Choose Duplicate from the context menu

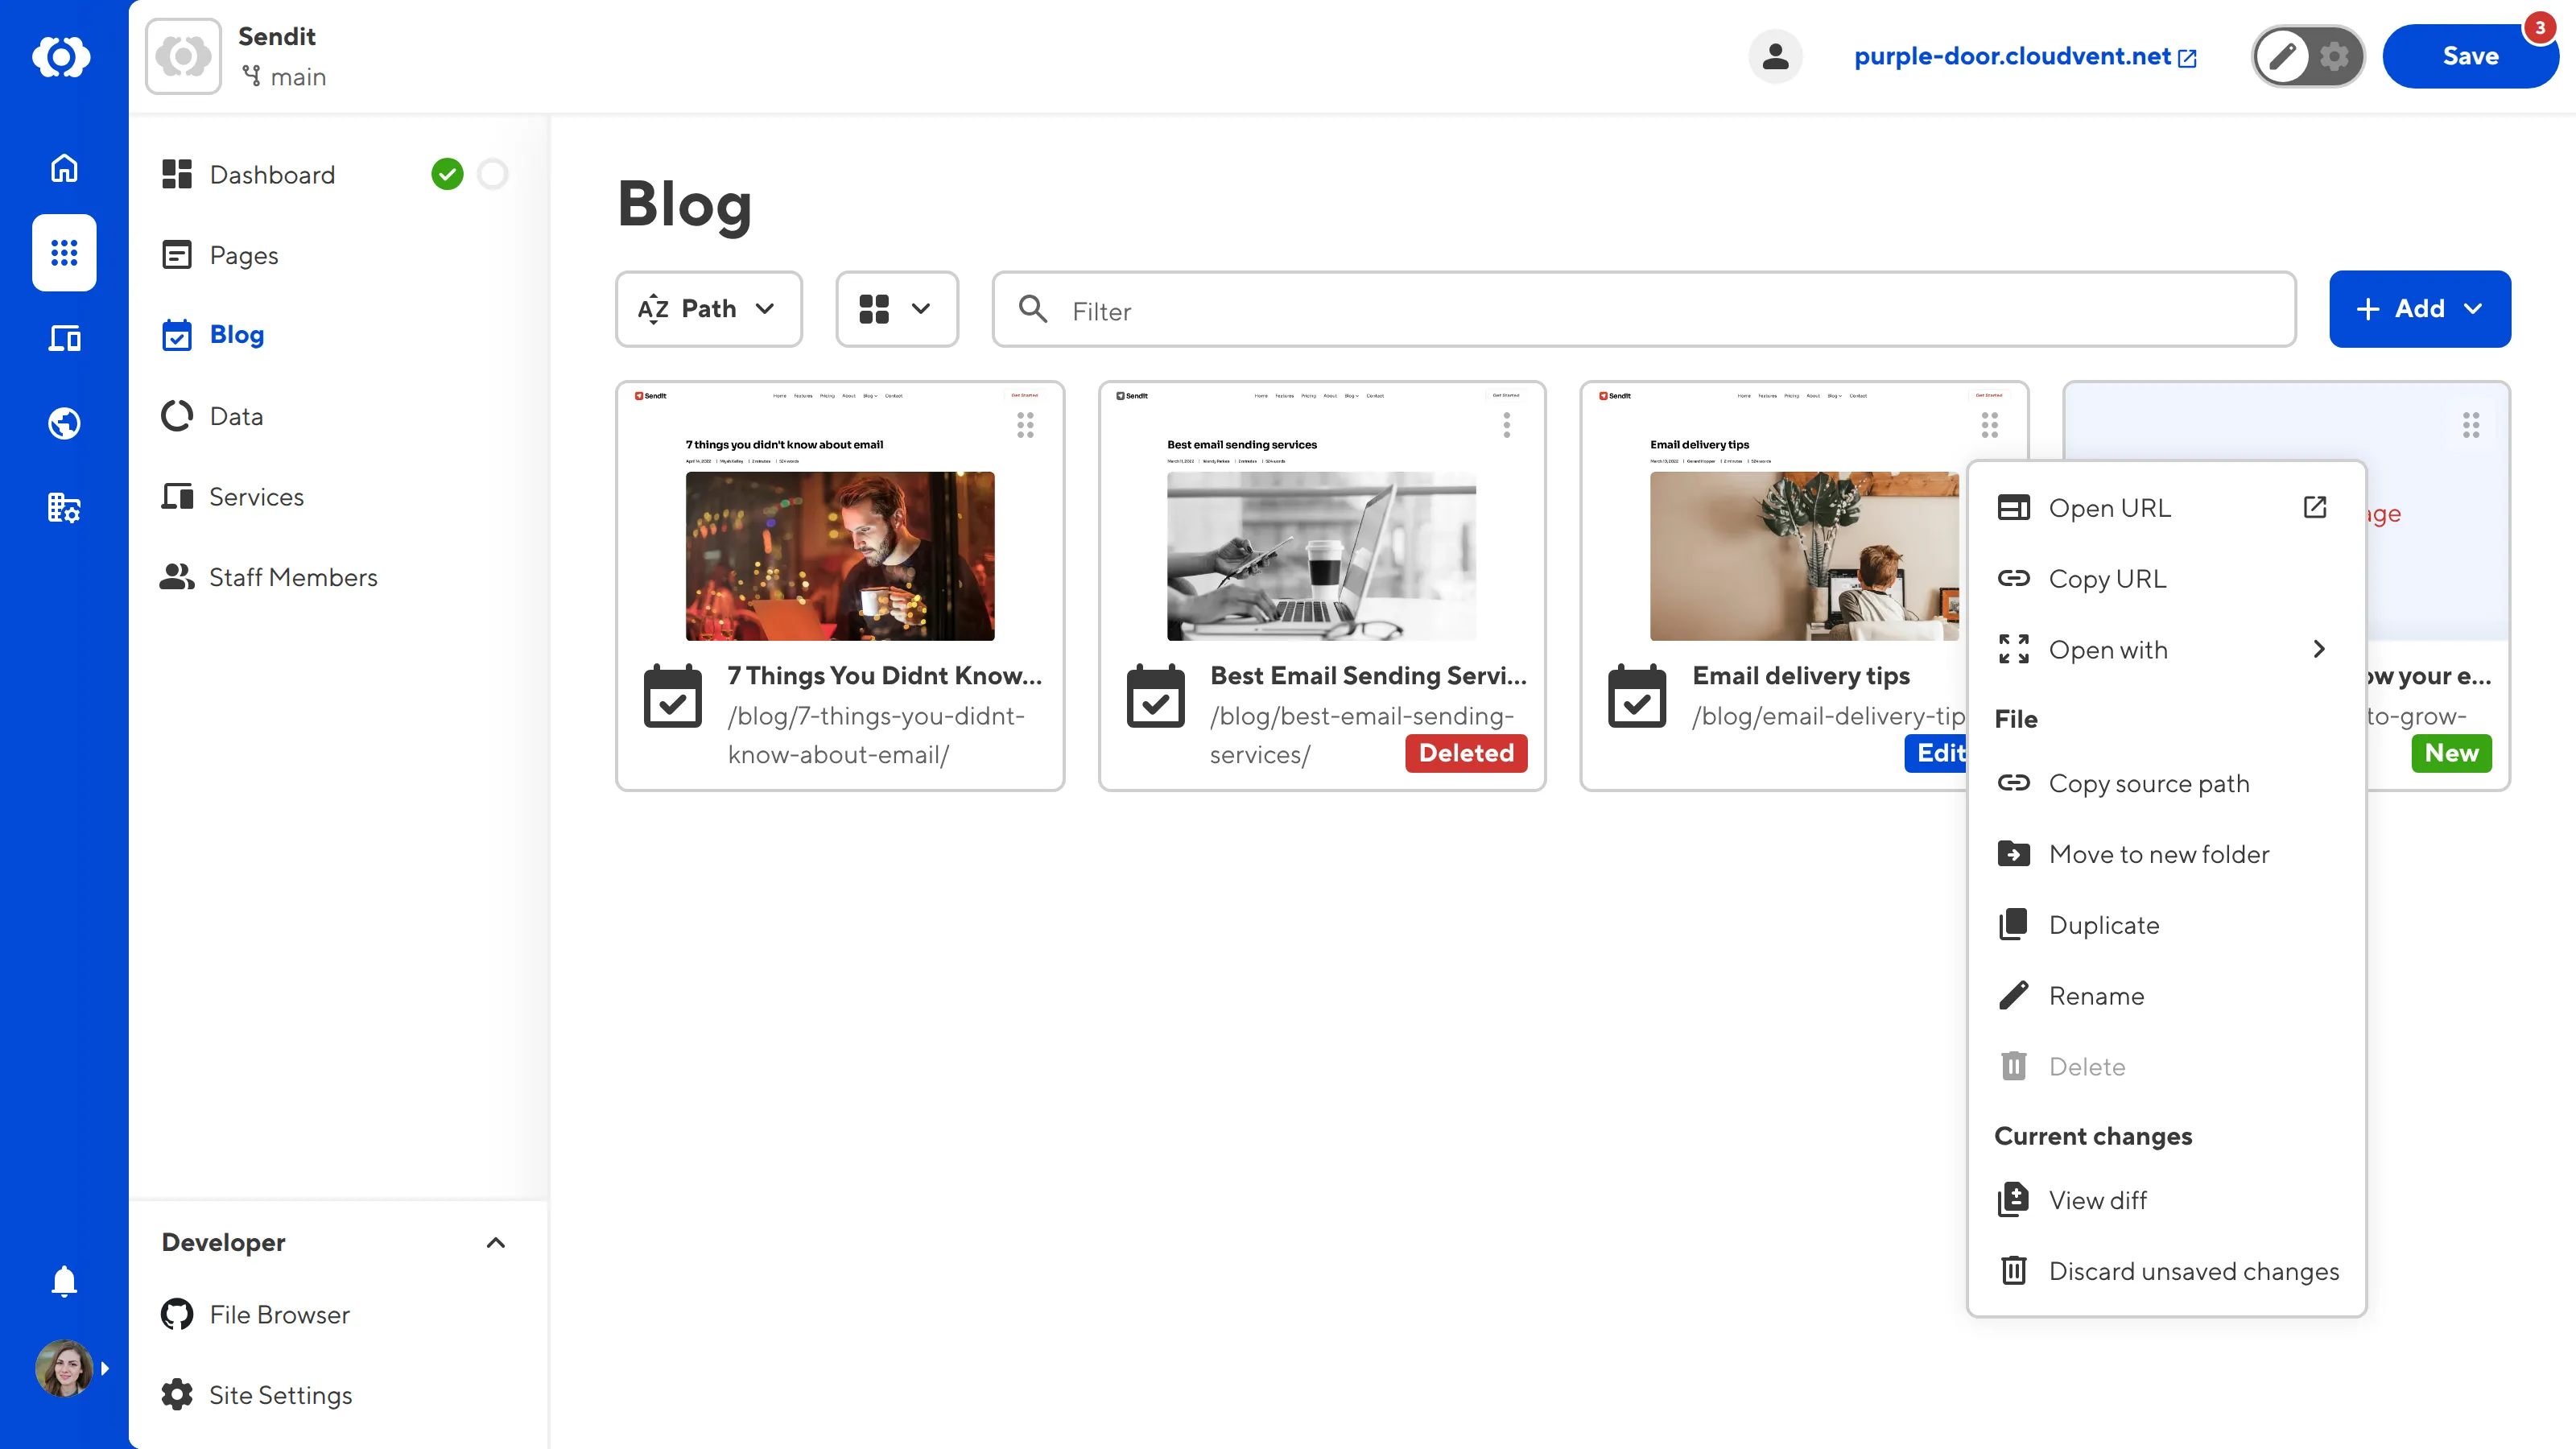2103,924
